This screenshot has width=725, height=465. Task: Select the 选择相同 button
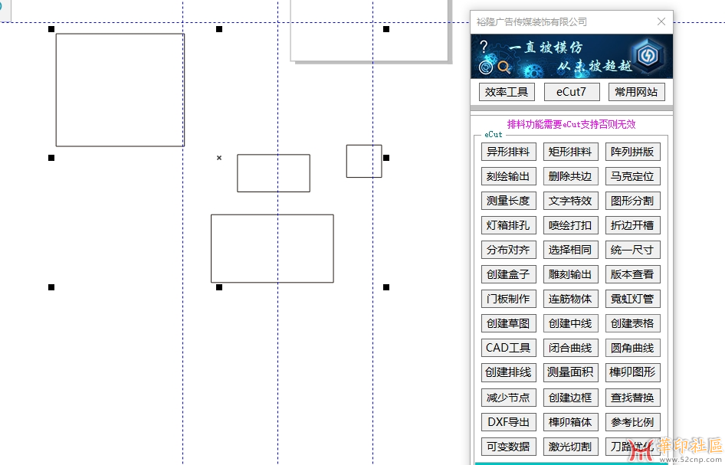570,250
